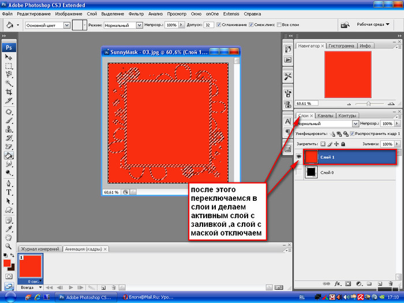Swap foreground and background colors
404x303 pixels.
click(x=12, y=255)
